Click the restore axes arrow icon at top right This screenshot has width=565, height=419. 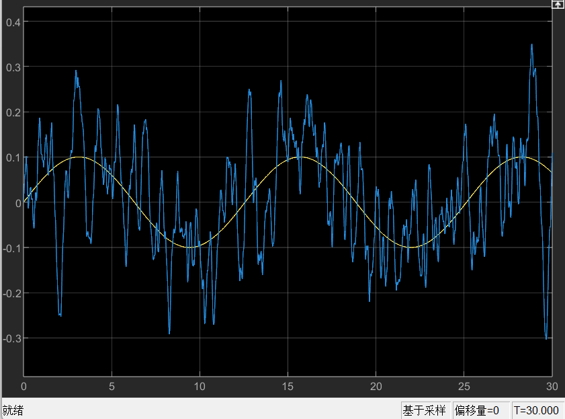click(x=557, y=4)
